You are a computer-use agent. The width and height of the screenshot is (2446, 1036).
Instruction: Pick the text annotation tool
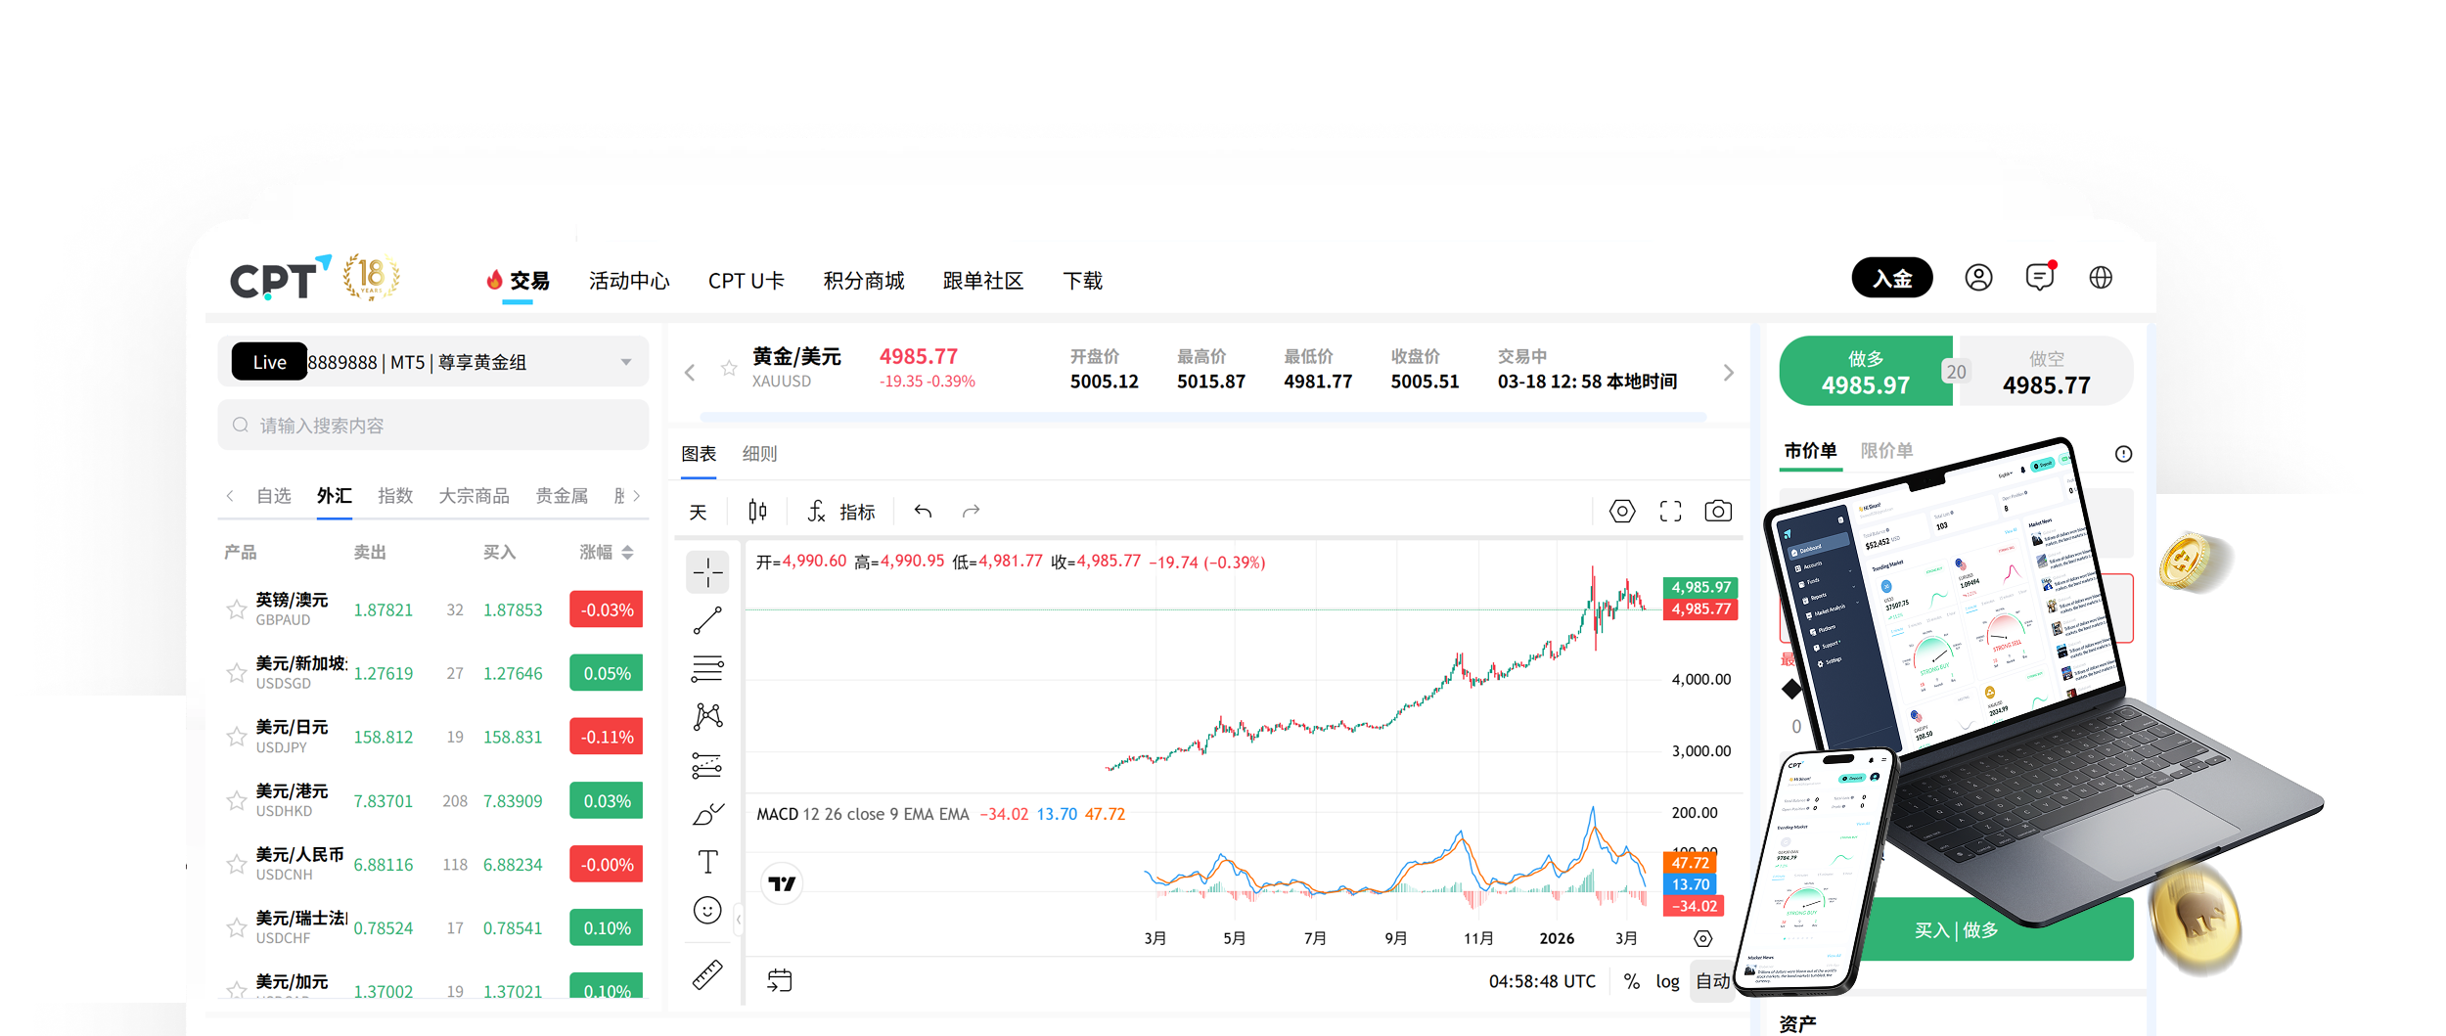(706, 861)
